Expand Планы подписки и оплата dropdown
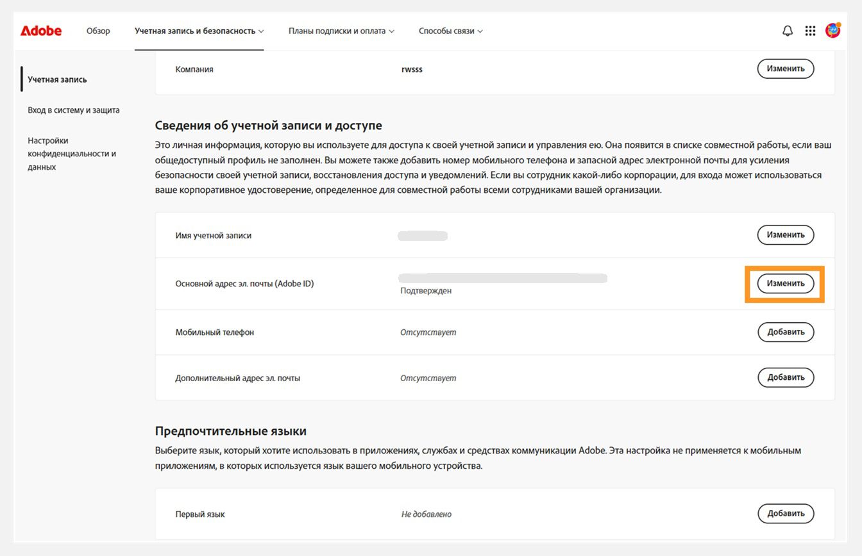862x556 pixels. tap(341, 31)
